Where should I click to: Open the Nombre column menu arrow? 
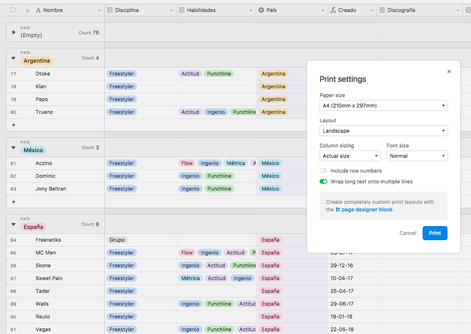click(99, 10)
